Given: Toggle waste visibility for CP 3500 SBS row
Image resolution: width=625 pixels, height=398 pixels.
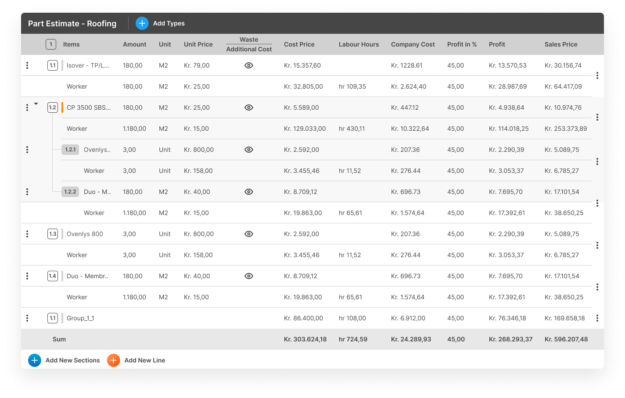Looking at the screenshot, I should [x=249, y=108].
